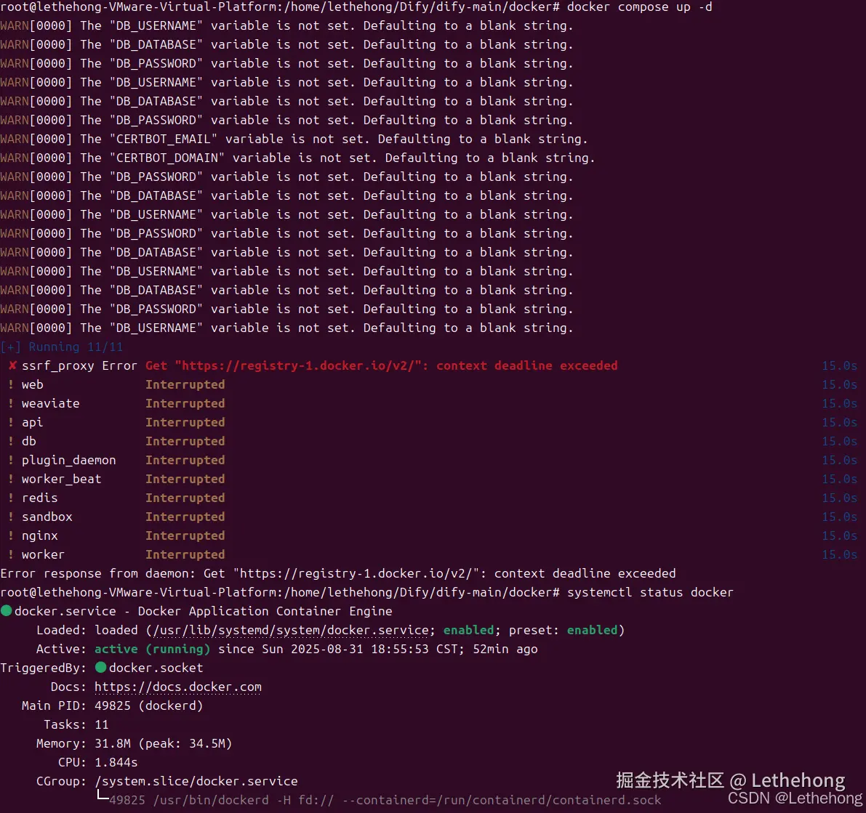Viewport: 866px width, 813px height.
Task: Click the exclamation mark beside nginx
Action: pyautogui.click(x=11, y=535)
